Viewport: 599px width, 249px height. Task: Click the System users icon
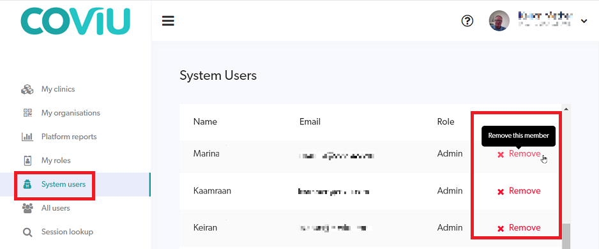tap(27, 185)
